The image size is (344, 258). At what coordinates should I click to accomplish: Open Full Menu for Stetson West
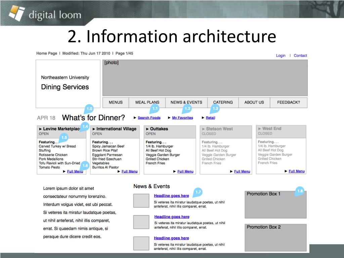click(242, 172)
